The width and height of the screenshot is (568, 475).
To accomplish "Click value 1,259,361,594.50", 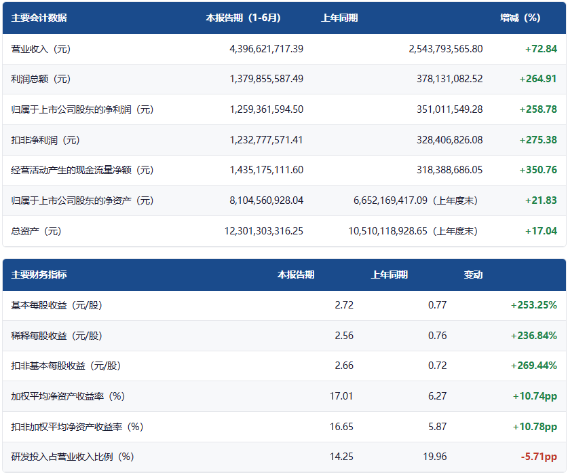I will (266, 109).
